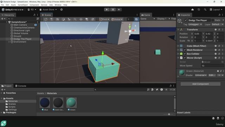This screenshot has width=225, height=127.
Task: Open global search magnifier in top toolbar
Action: point(205,10)
